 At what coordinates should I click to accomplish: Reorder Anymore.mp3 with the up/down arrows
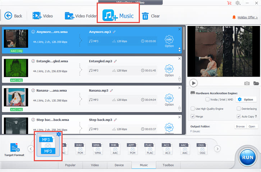pos(179,50)
